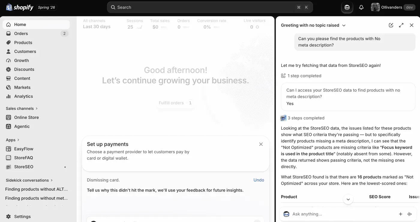Screen dimensions: 420x222
Task: Open Analytics in sidebar
Action: [36, 96]
